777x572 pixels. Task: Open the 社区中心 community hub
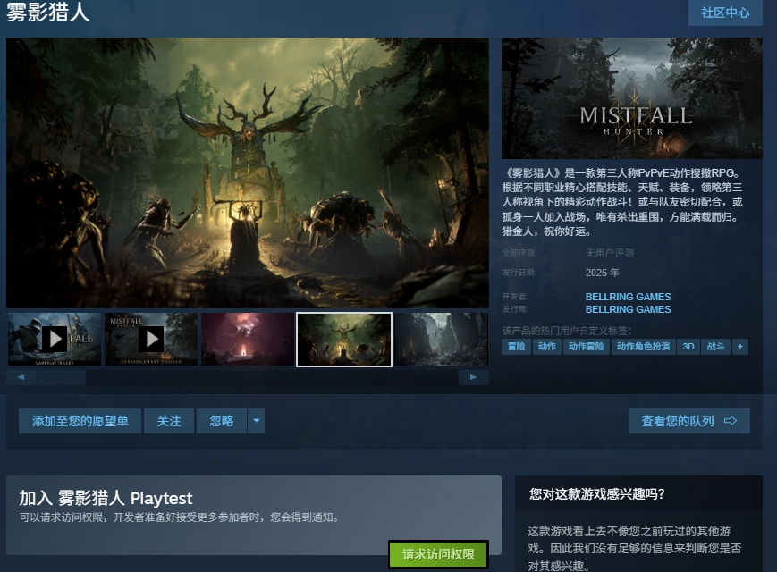pyautogui.click(x=725, y=13)
